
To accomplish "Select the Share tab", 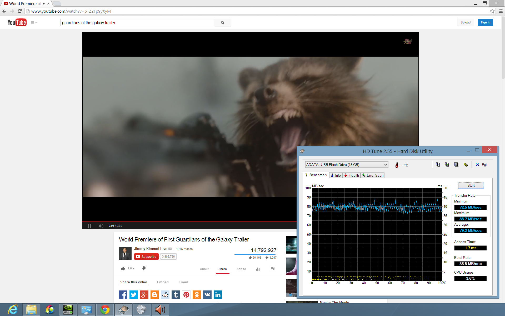I will pos(223,269).
